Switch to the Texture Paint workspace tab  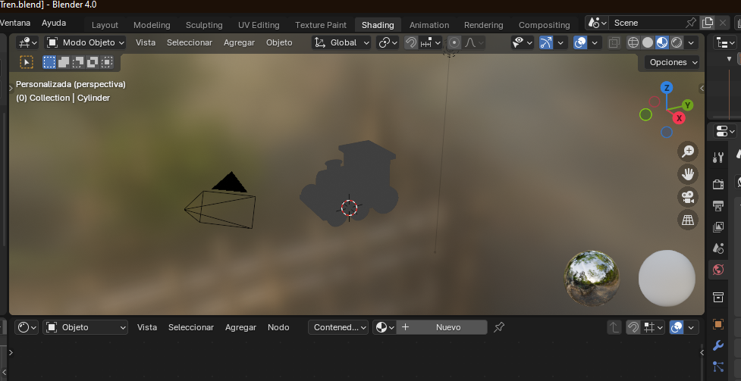pos(321,25)
